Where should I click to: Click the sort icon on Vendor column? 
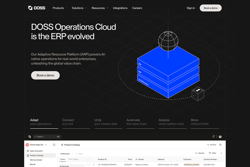(x=136, y=159)
